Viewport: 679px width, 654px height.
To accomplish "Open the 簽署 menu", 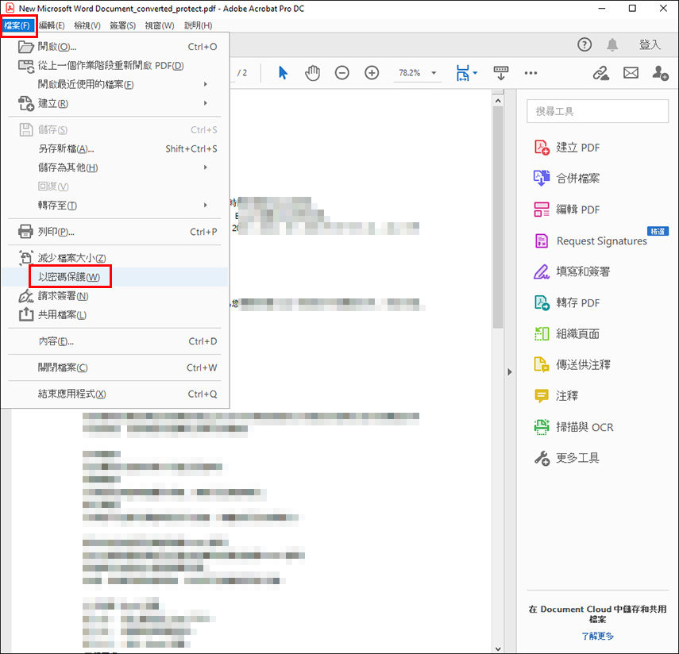I will click(122, 25).
